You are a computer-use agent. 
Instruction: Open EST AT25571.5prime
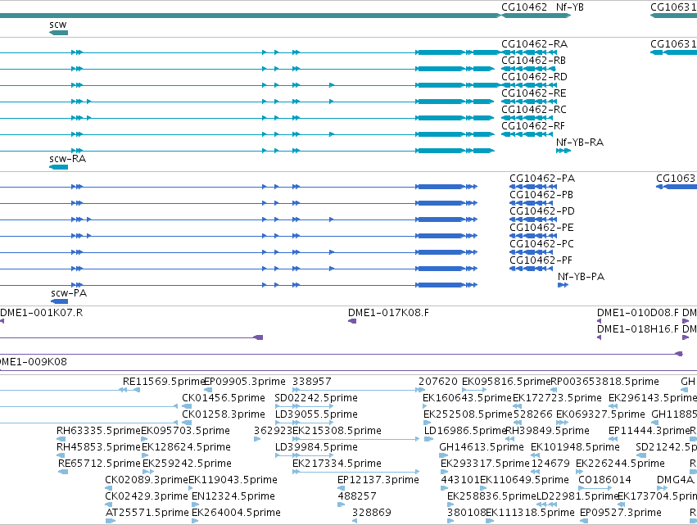coord(147,513)
